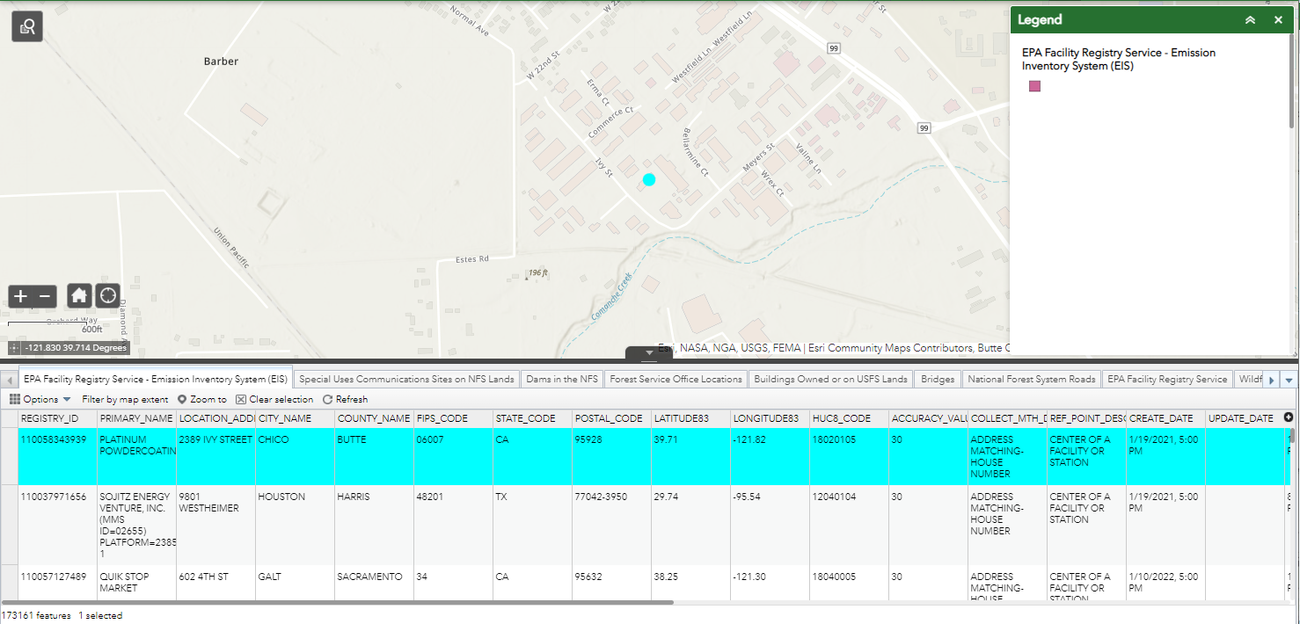1300x624 pixels.
Task: Click the zoom out icon on the map
Action: click(44, 296)
